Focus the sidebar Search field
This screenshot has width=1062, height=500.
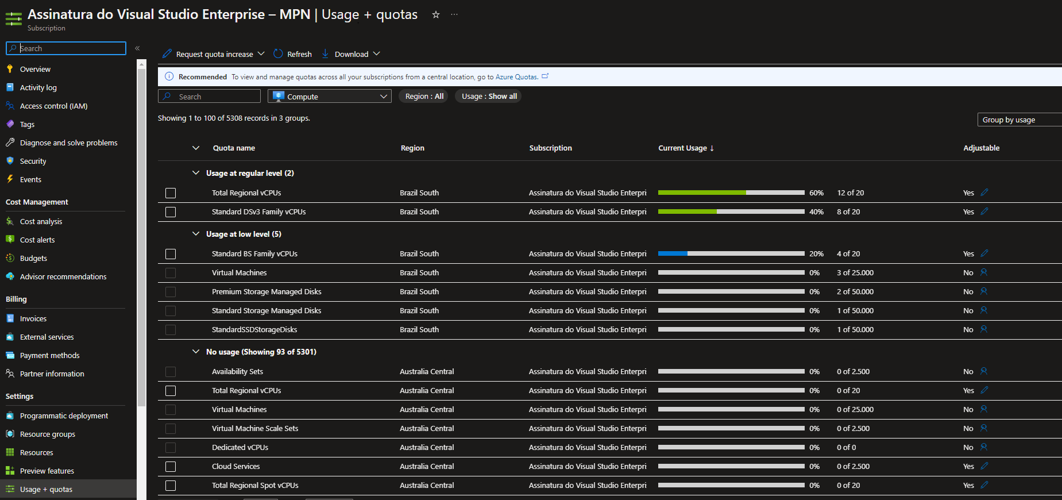(66, 48)
